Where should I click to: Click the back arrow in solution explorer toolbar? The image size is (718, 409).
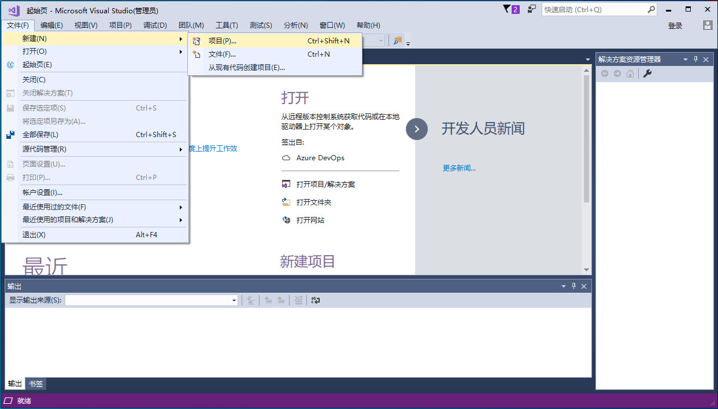tap(605, 73)
